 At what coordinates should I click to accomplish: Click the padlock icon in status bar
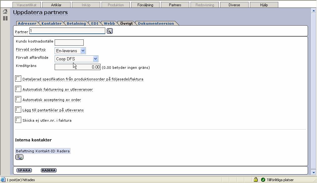click(256, 180)
